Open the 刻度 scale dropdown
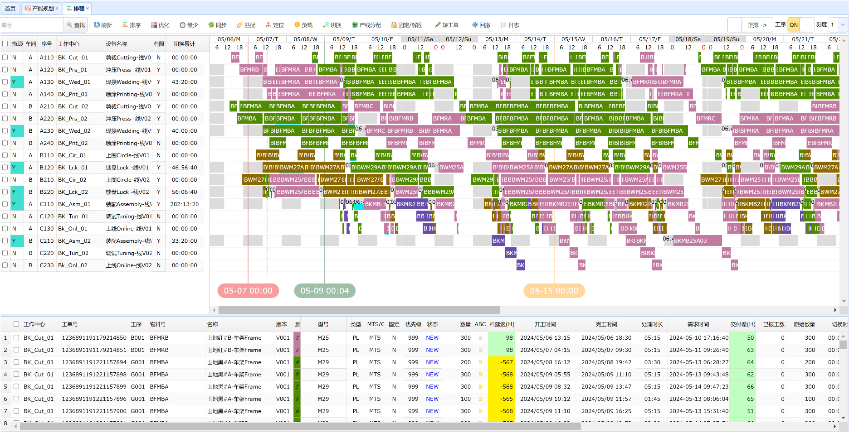This screenshot has height=433, width=849. (x=842, y=25)
